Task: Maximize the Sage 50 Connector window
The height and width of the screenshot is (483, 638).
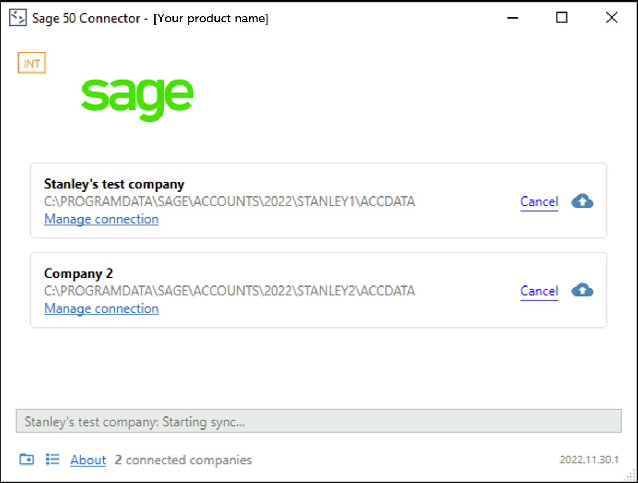Action: click(562, 18)
